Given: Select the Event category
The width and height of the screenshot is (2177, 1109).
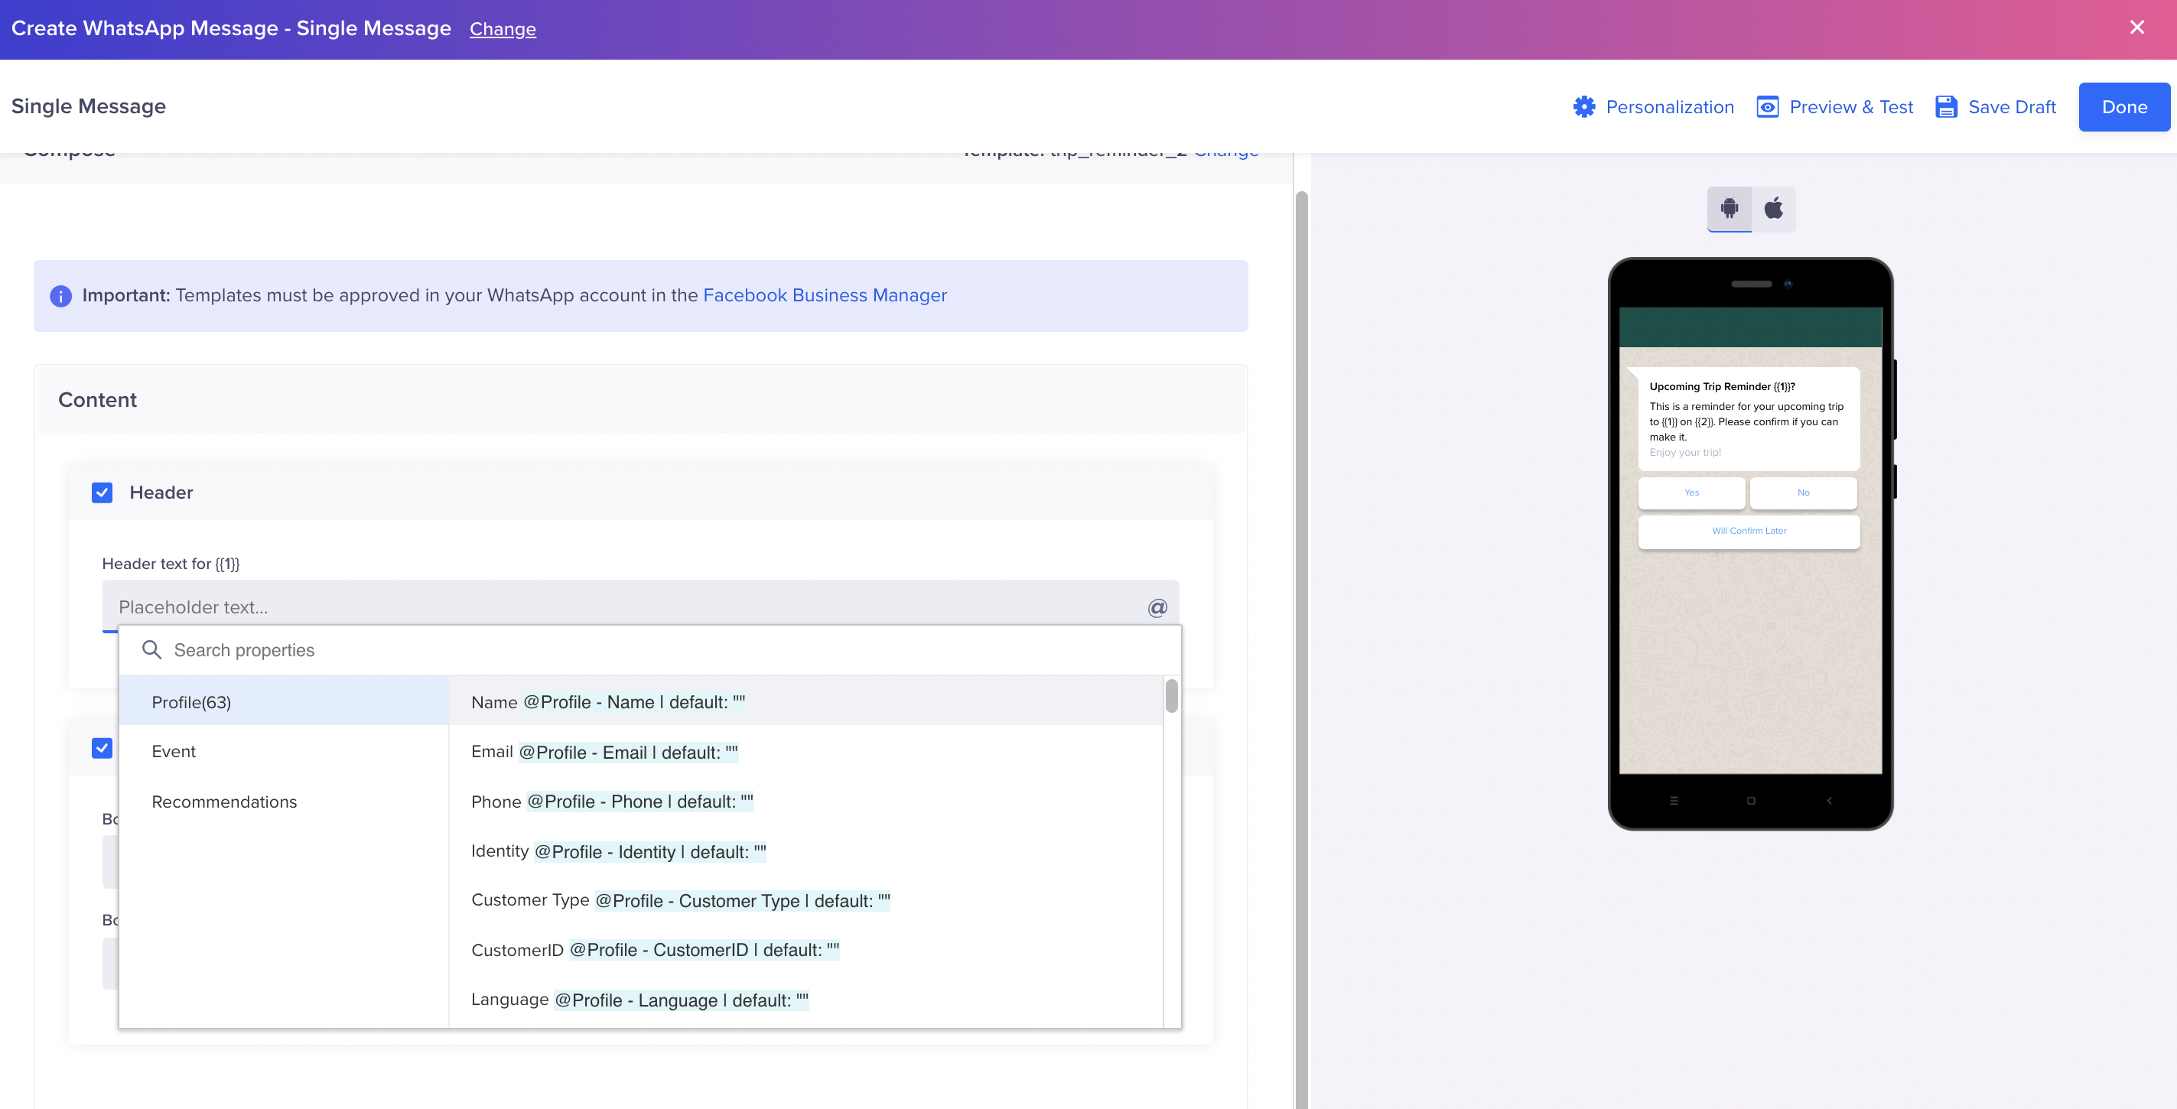Looking at the screenshot, I should (x=173, y=752).
